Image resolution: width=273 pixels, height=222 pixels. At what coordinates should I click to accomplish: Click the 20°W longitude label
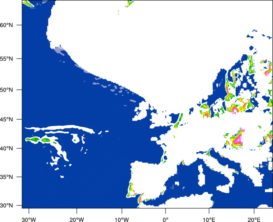pyautogui.click(x=76, y=220)
